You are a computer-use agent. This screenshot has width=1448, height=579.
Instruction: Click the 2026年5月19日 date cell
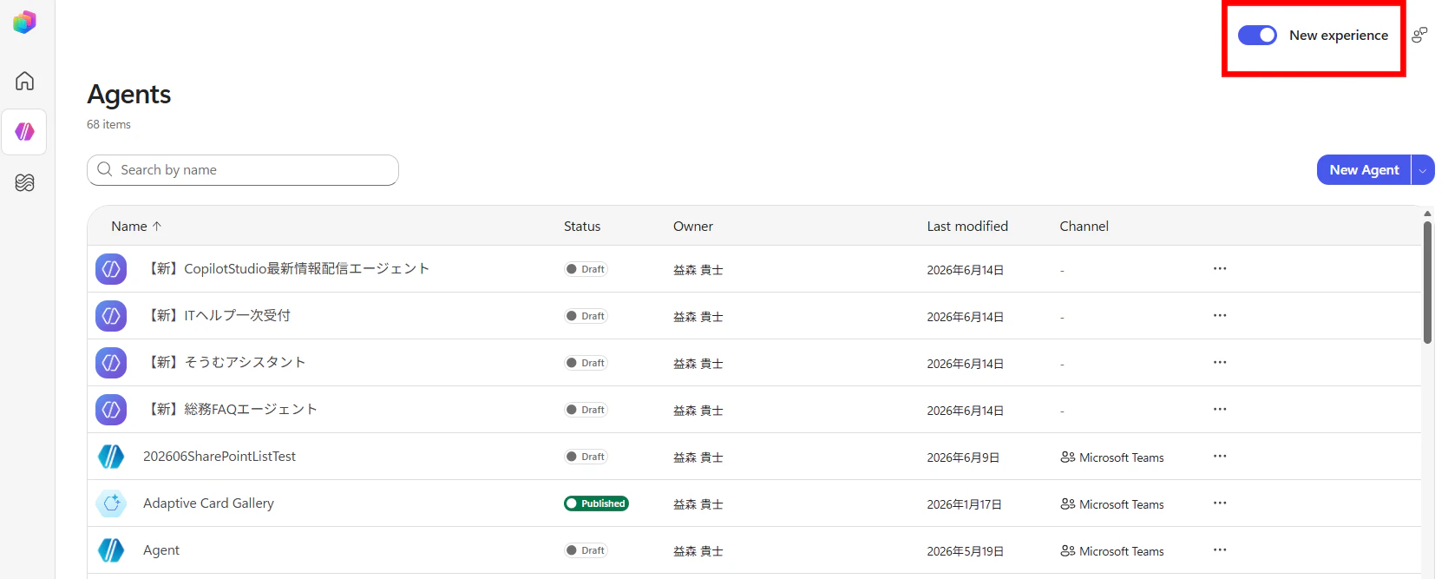coord(965,551)
